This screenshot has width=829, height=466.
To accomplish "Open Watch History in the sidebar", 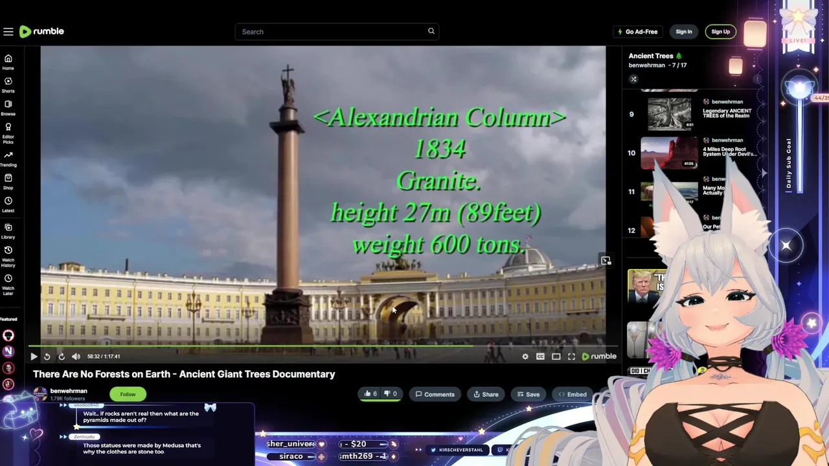I will click(x=8, y=256).
